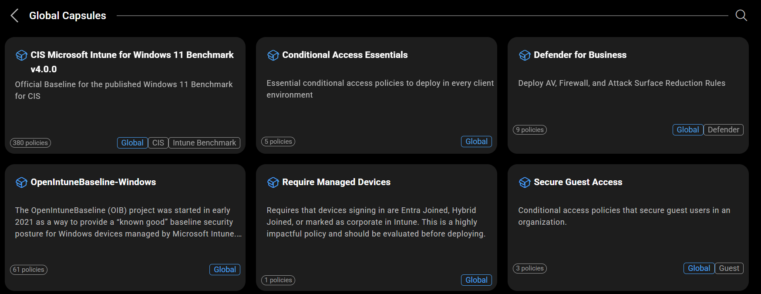Click the 9 policies badge

[530, 130]
